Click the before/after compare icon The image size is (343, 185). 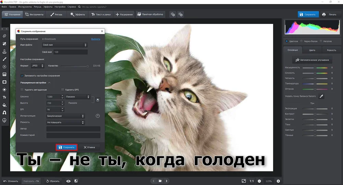click(76, 181)
